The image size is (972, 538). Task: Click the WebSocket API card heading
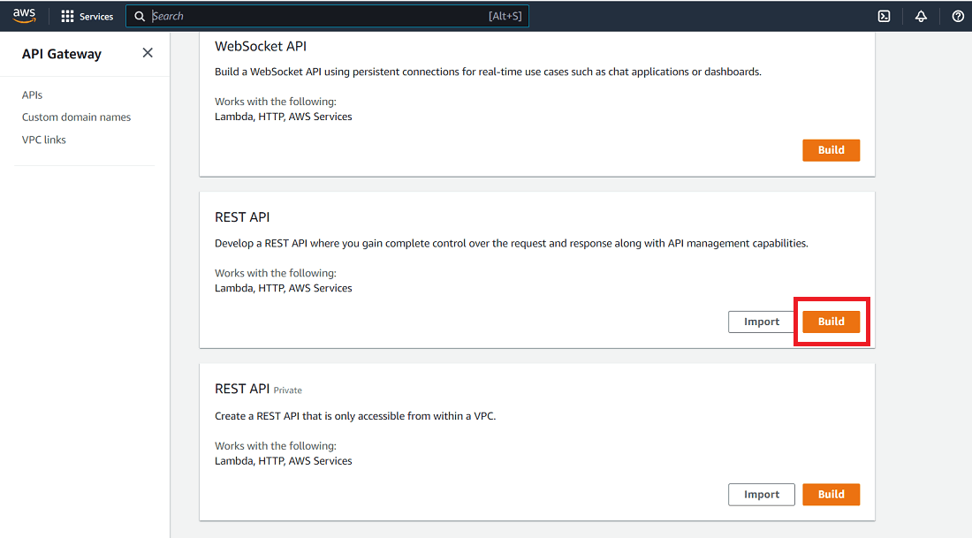261,46
